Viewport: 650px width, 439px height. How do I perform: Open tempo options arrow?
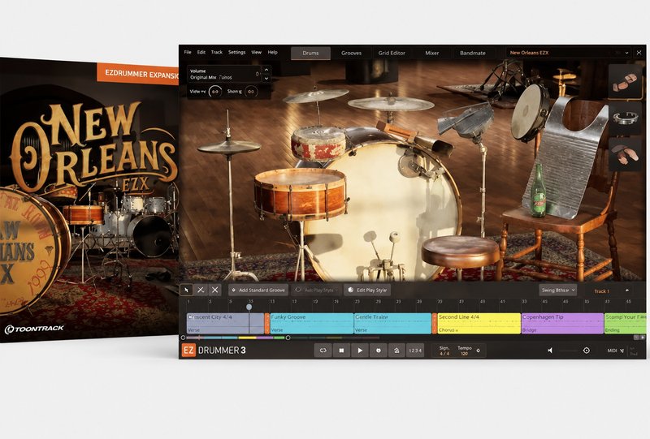click(x=478, y=351)
